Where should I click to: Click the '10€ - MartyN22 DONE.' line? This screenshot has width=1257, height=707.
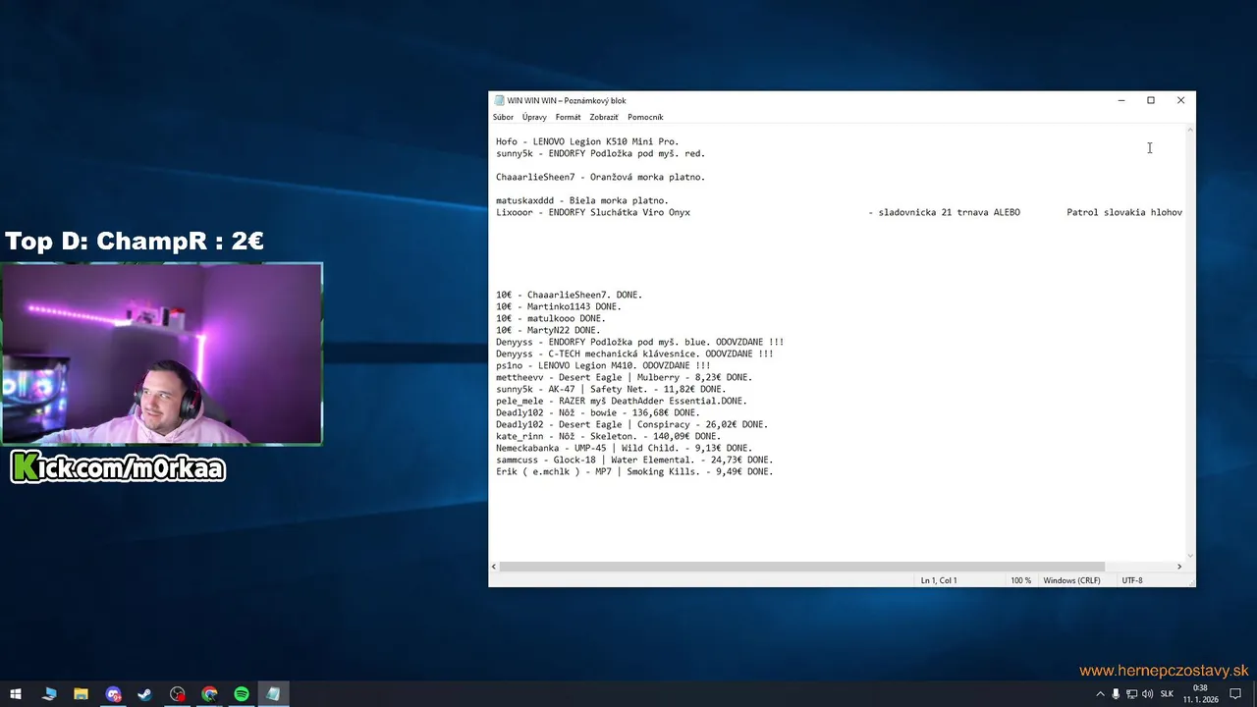click(x=548, y=330)
